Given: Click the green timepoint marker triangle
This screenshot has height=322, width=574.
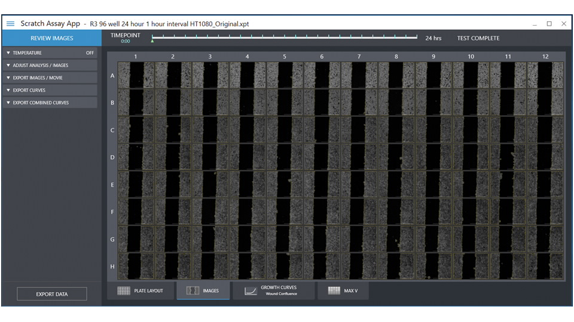Looking at the screenshot, I should coord(152,41).
